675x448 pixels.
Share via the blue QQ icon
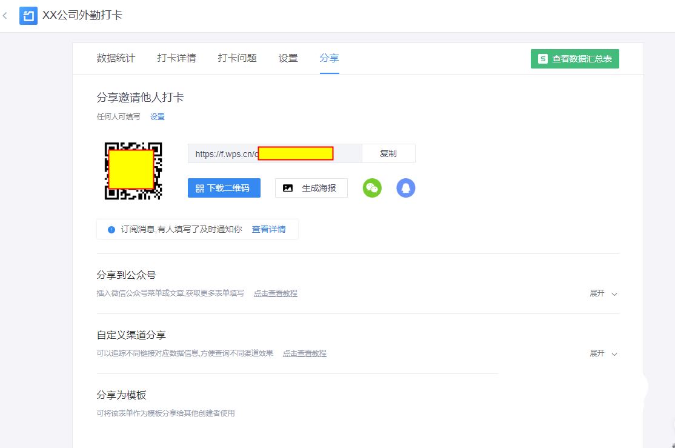pos(405,188)
